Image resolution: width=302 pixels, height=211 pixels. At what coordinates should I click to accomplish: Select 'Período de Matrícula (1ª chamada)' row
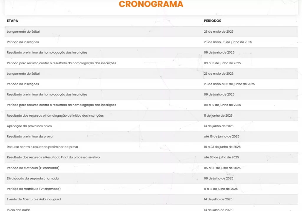tap(33, 168)
